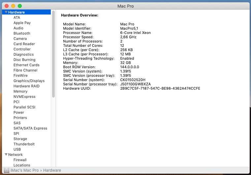Image resolution: width=251 pixels, height=175 pixels.
Task: Click Hyper-Threading Technology Enabled value
Action: click(127, 58)
